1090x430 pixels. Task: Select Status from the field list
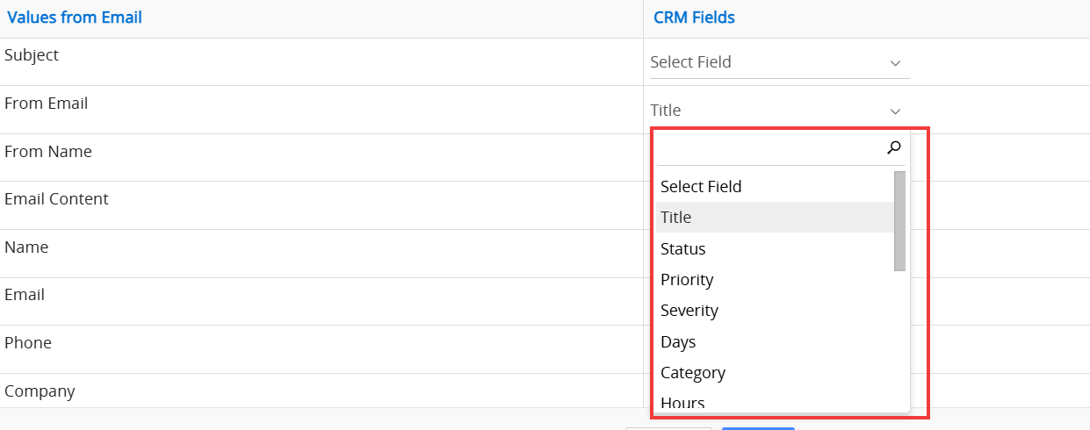683,249
